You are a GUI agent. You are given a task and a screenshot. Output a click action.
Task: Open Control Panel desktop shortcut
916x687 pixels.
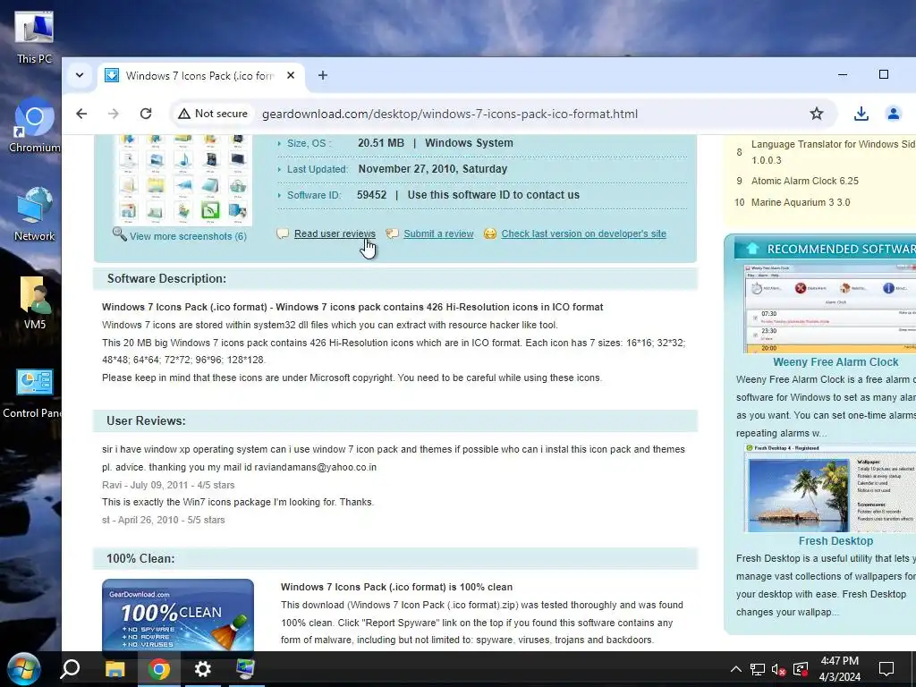32,392
